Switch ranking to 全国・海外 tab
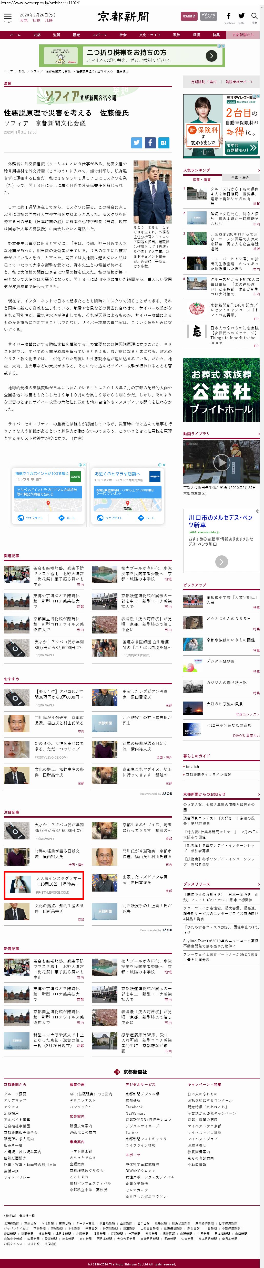The width and height of the screenshot is (264, 1268). pyautogui.click(x=240, y=177)
